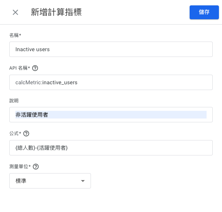Click the 說明 field label
Image resolution: width=222 pixels, height=212 pixels.
pyautogui.click(x=14, y=101)
